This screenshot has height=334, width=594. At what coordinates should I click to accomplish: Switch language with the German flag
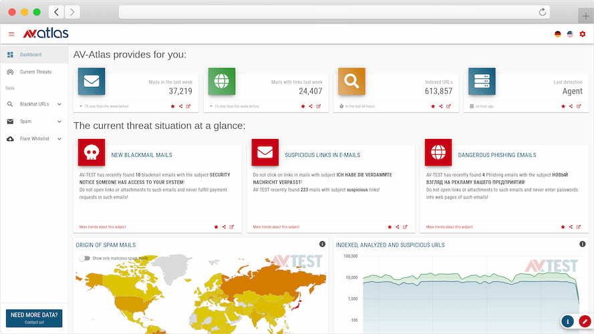(557, 34)
